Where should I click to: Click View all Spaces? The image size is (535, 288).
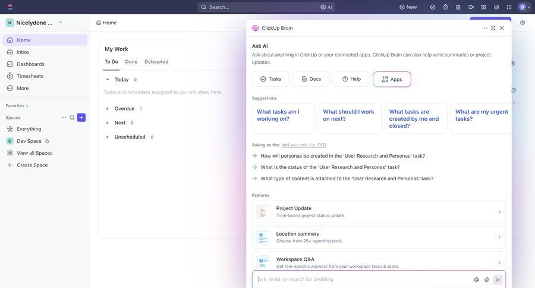[x=45, y=153]
